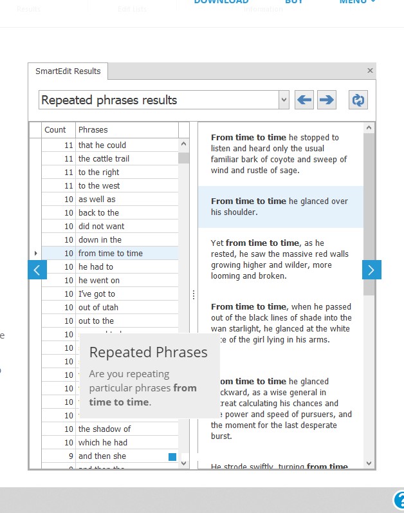Click the Count column header

(x=59, y=130)
